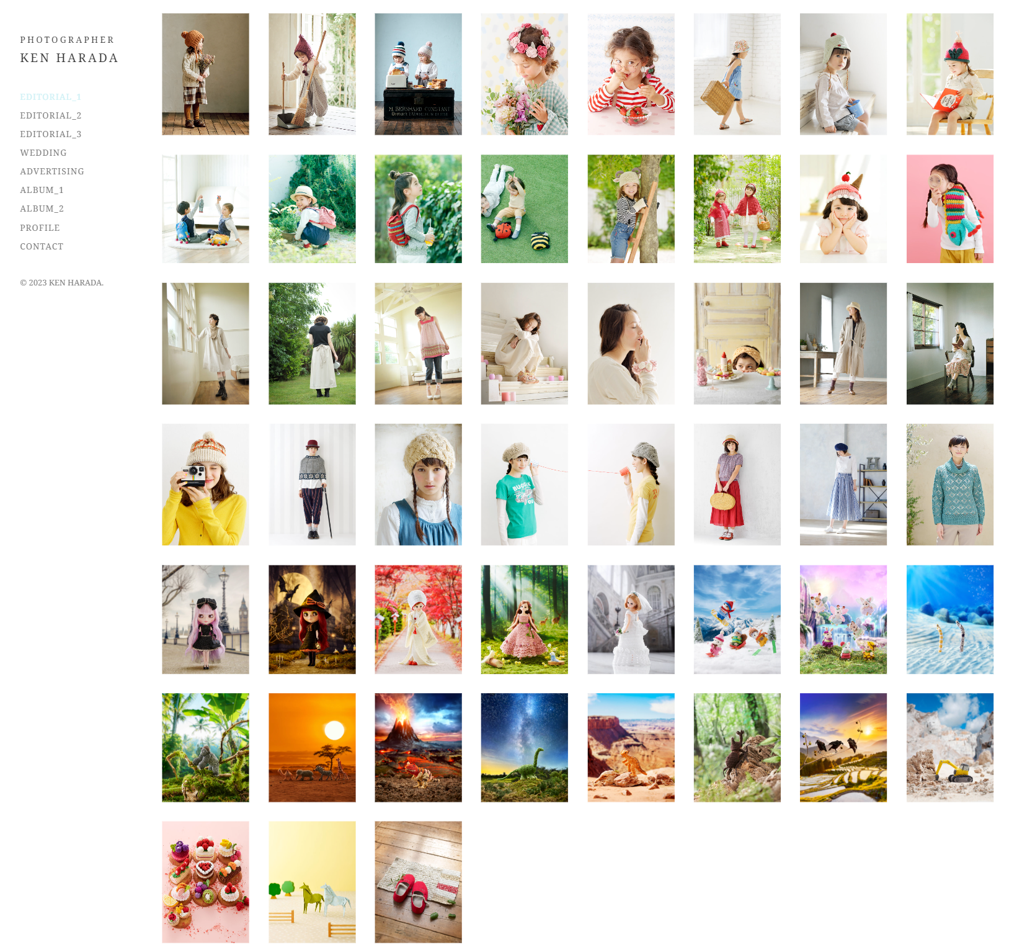Screen dimensions: 1022x950
Task: Select ADVERTISING in the sidebar
Action: pos(51,171)
